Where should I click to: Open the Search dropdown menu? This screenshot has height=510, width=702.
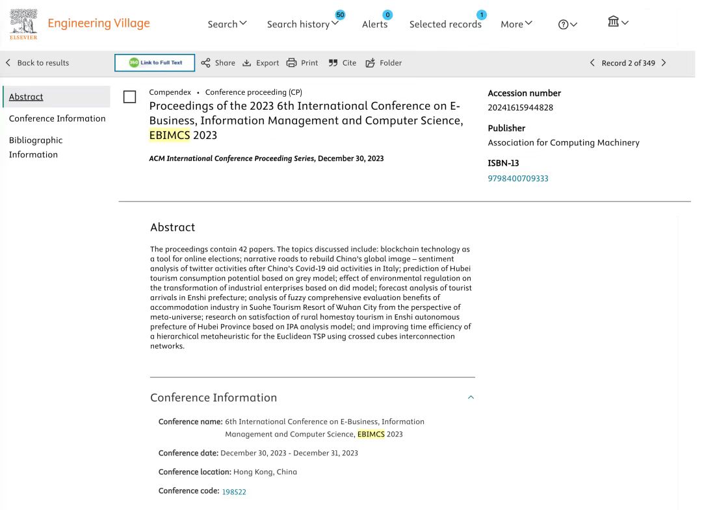coord(227,24)
